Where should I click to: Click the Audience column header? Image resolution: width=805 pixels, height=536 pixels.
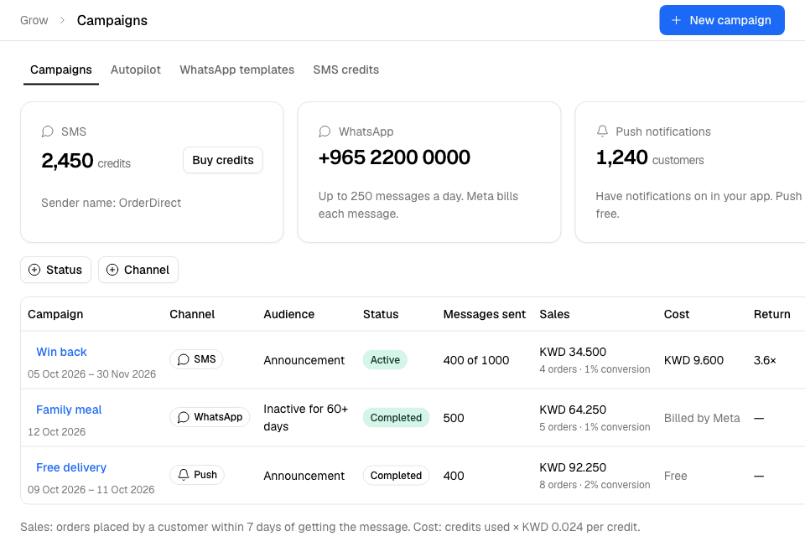[289, 314]
